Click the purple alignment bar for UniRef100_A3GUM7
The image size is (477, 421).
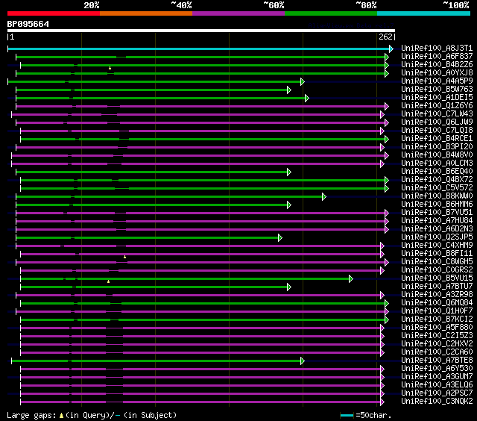[x=200, y=378]
